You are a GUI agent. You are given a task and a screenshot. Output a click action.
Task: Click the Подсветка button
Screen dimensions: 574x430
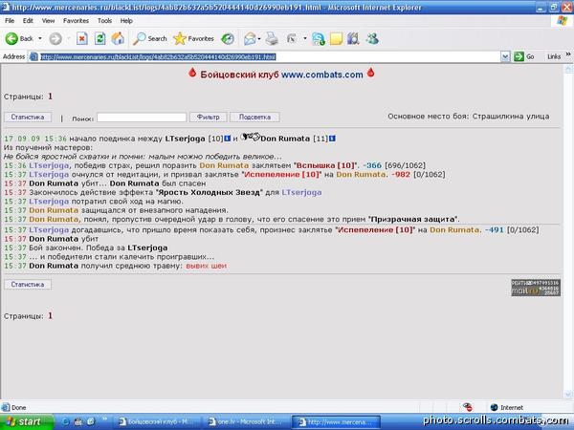click(254, 117)
